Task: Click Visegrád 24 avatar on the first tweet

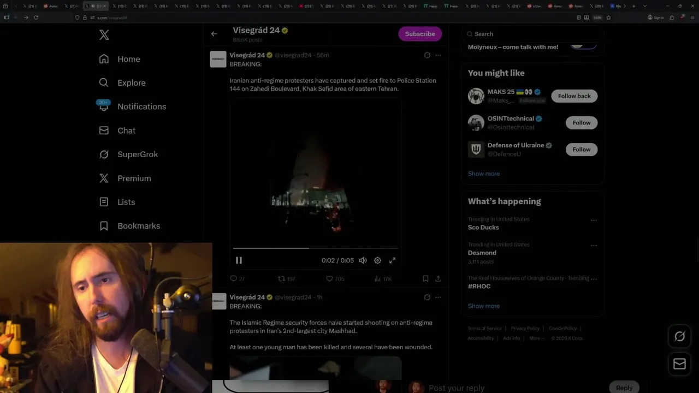Action: (218, 59)
